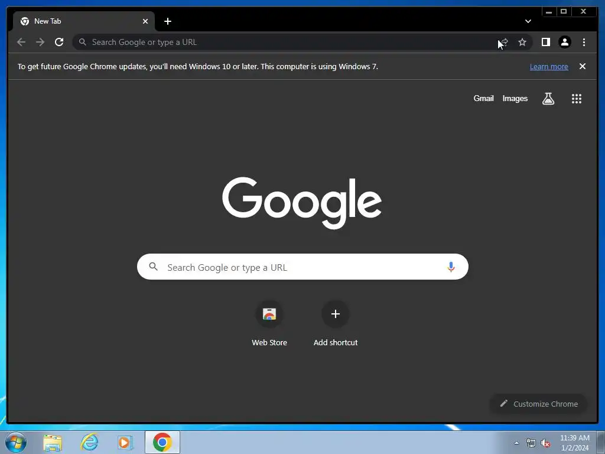Open the Chrome side panel
605x454 pixels.
click(545, 42)
